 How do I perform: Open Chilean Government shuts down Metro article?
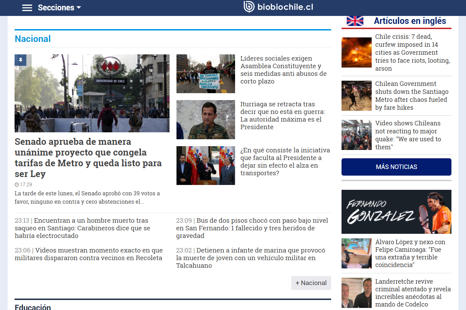coord(412,96)
